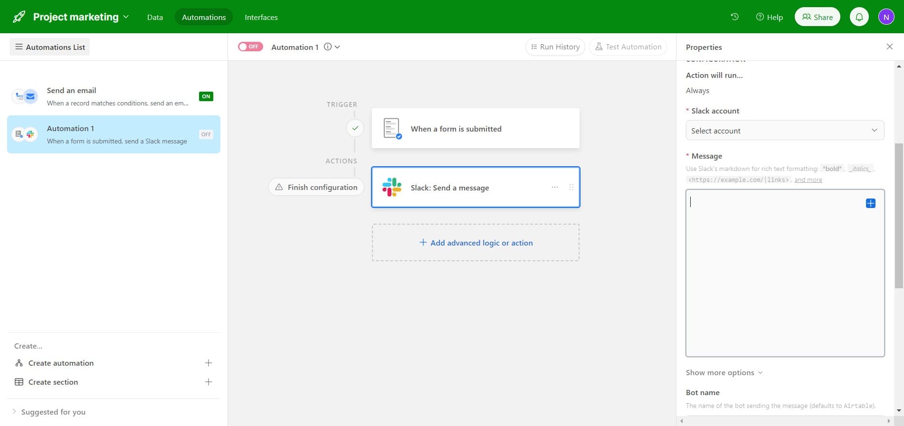Expand Show more options

(724, 372)
